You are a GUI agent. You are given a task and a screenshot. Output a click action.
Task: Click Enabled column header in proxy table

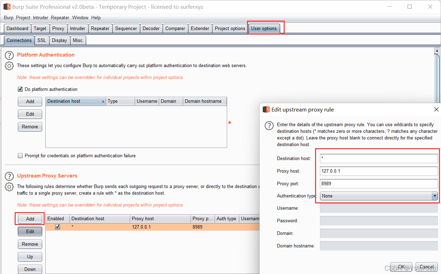pyautogui.click(x=58, y=219)
